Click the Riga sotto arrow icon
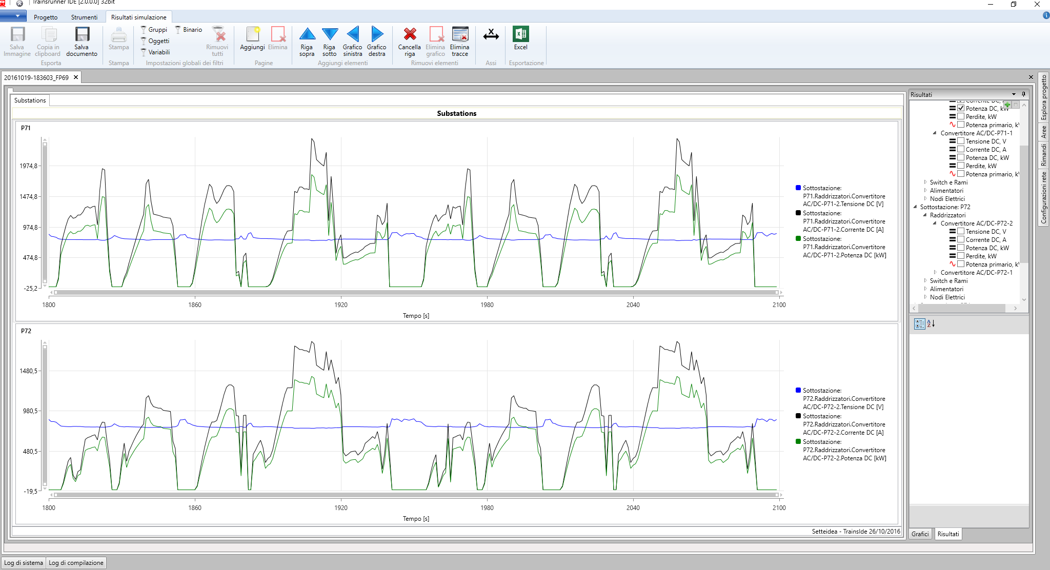This screenshot has width=1050, height=570. pyautogui.click(x=329, y=35)
